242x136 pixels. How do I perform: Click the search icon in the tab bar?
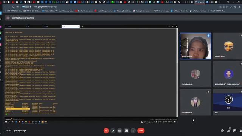tap(228, 2)
